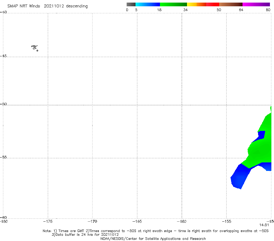
Task: Click colorbar label 34
Action: click(x=186, y=10)
